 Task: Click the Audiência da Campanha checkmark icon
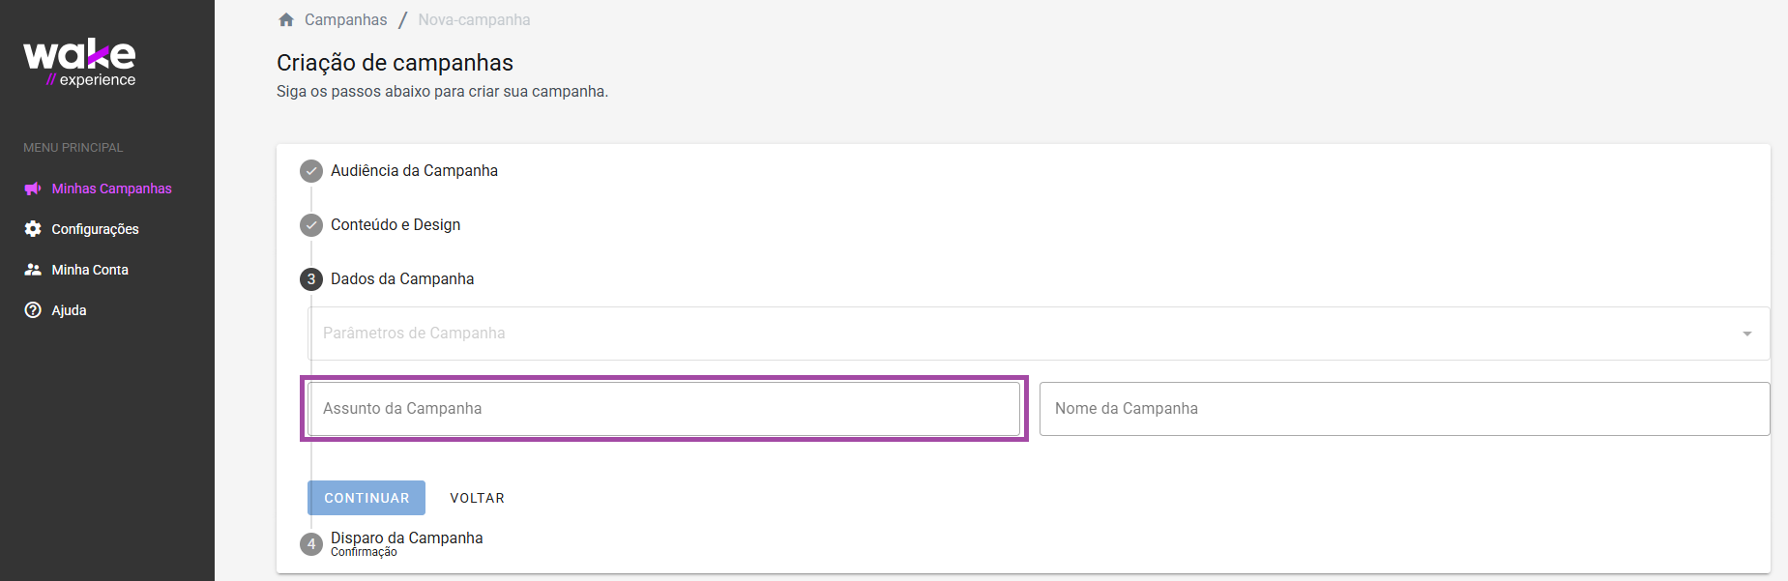point(311,171)
